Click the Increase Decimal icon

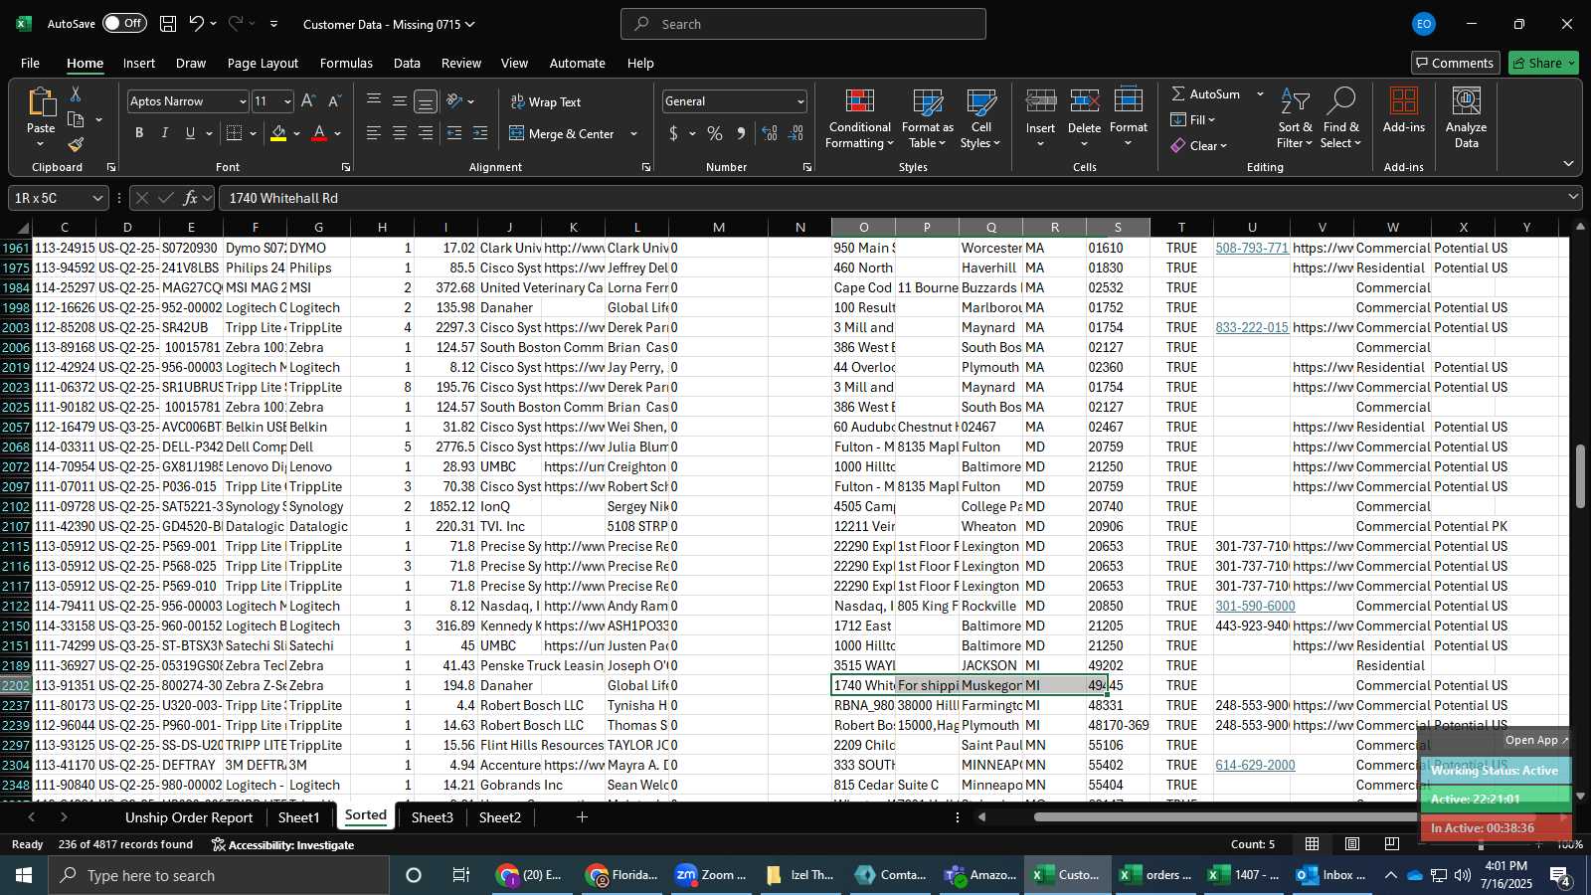click(770, 133)
